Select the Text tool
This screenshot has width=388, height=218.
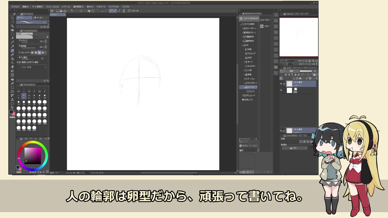12,100
